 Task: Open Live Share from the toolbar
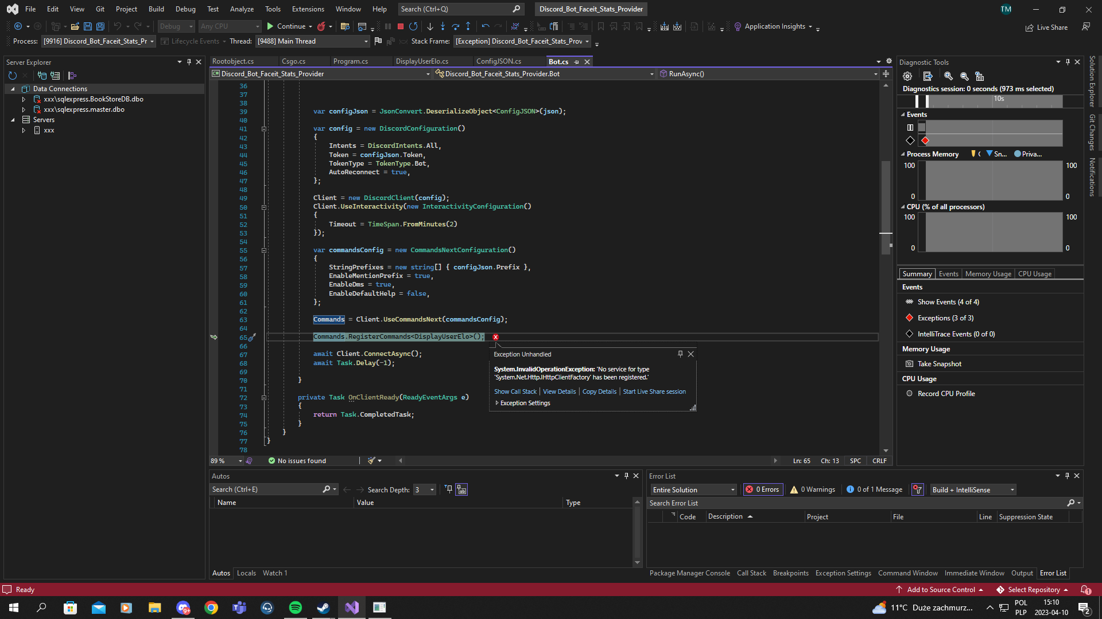click(1046, 27)
